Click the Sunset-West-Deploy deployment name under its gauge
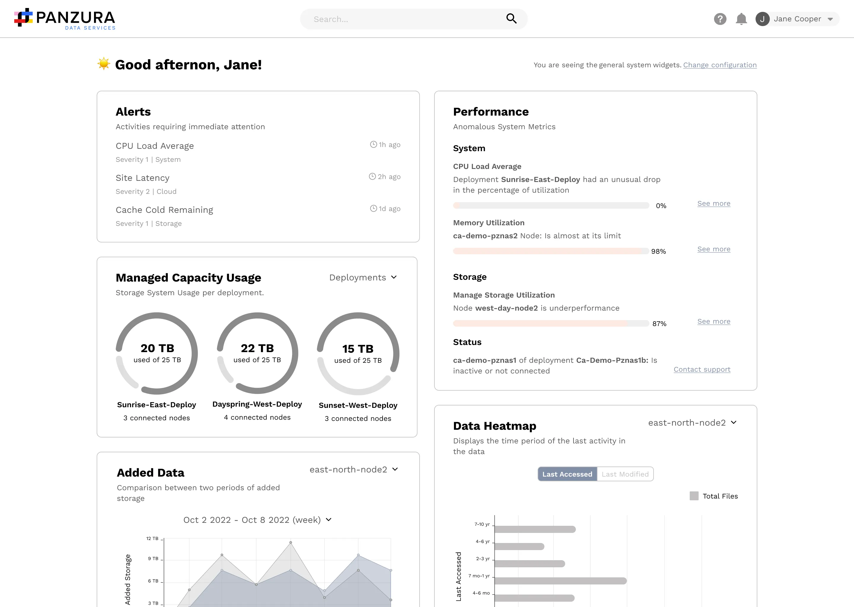Image resolution: width=854 pixels, height=607 pixels. click(358, 405)
